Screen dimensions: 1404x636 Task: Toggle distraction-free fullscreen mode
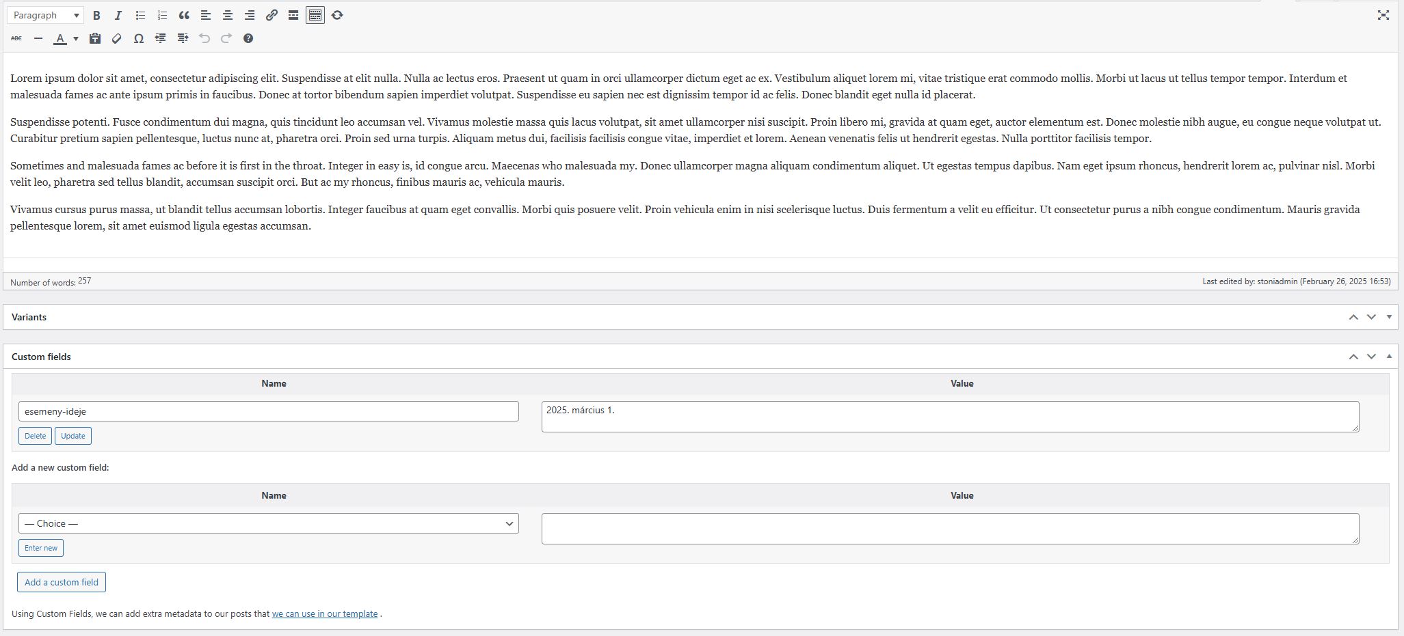(1383, 15)
